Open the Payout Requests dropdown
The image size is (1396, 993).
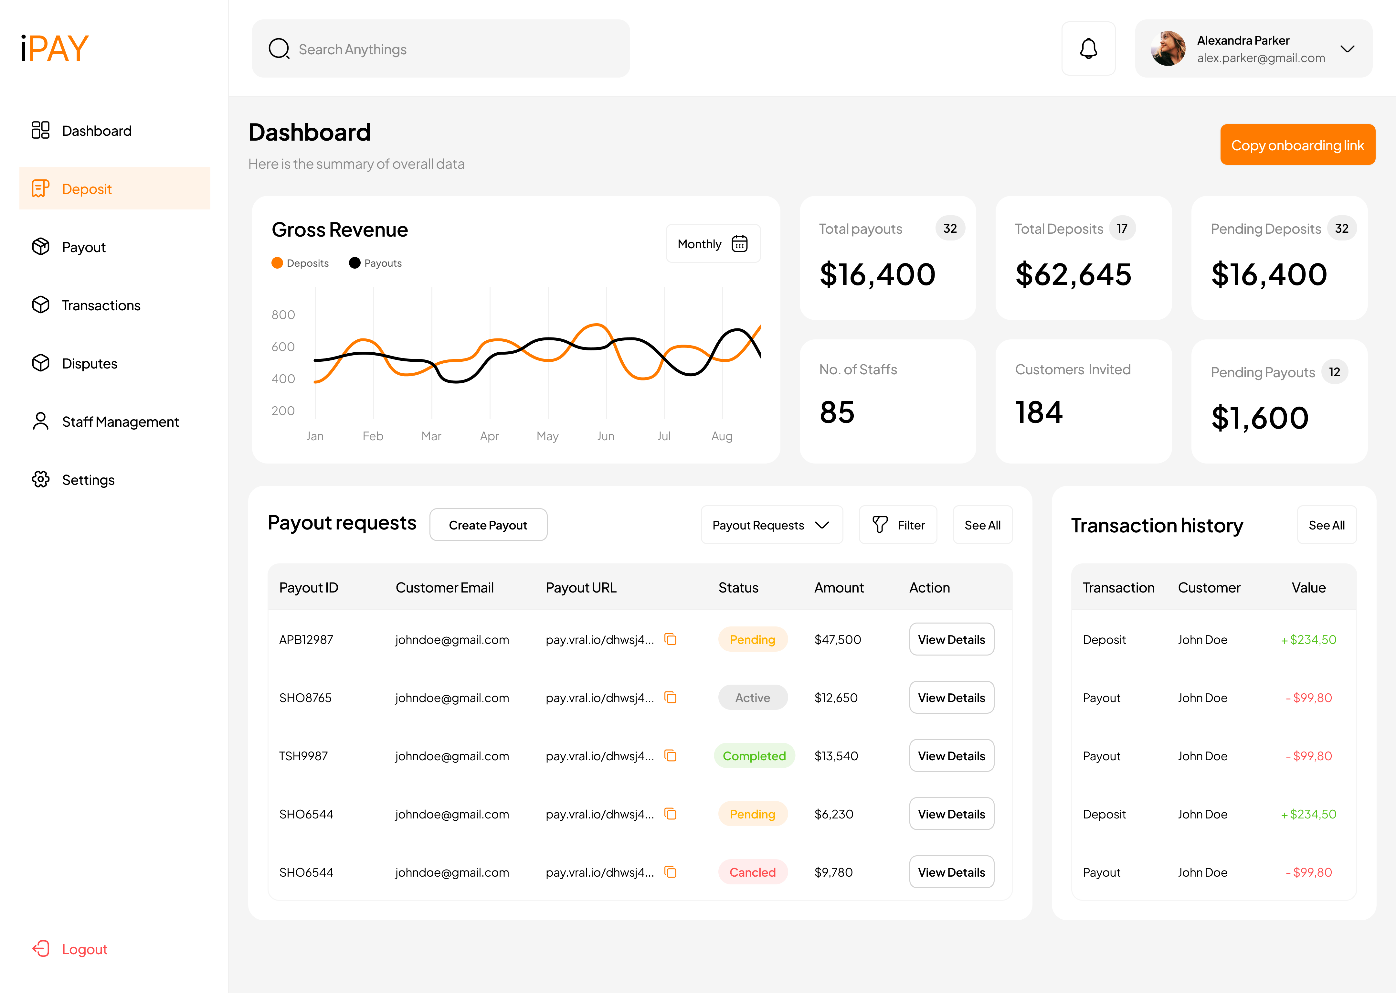(771, 525)
